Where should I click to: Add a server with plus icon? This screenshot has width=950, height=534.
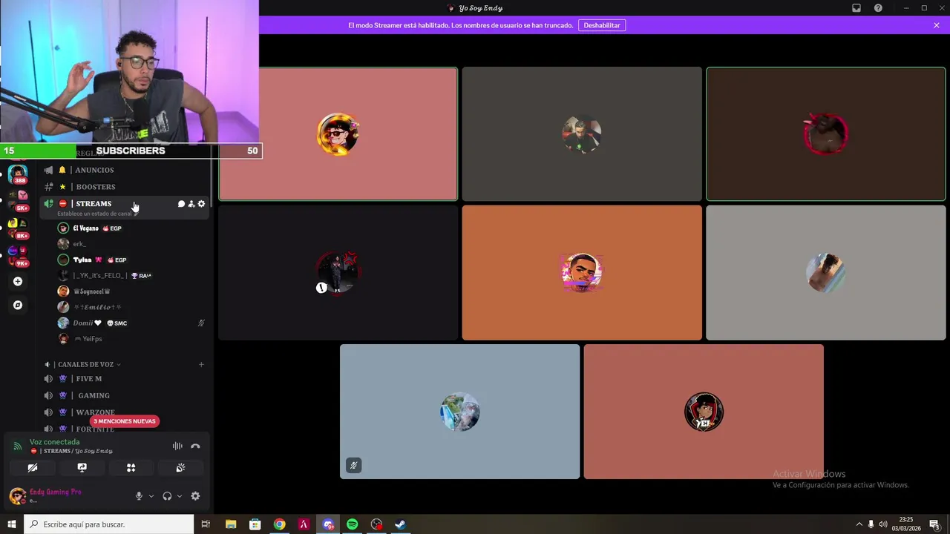tap(18, 281)
